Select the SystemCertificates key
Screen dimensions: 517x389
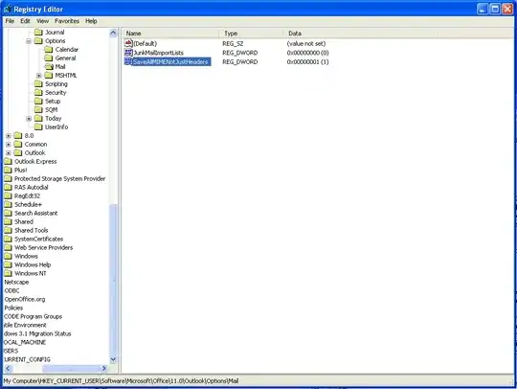pos(38,239)
